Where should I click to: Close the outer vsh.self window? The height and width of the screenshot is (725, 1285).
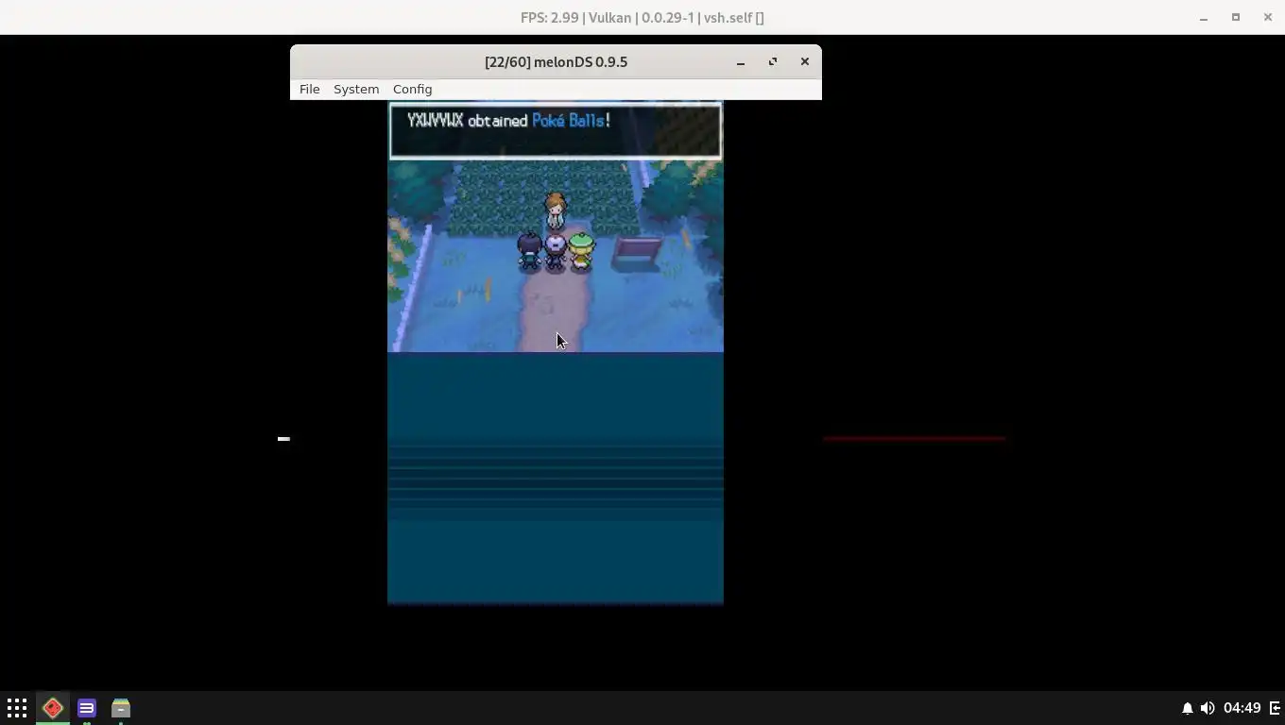click(x=1268, y=17)
